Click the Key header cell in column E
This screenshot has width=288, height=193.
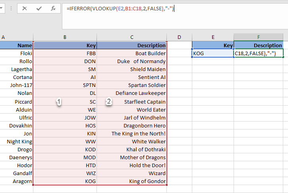[213, 45]
